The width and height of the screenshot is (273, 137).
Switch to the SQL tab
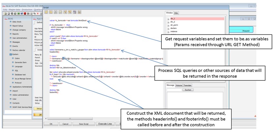point(177,12)
